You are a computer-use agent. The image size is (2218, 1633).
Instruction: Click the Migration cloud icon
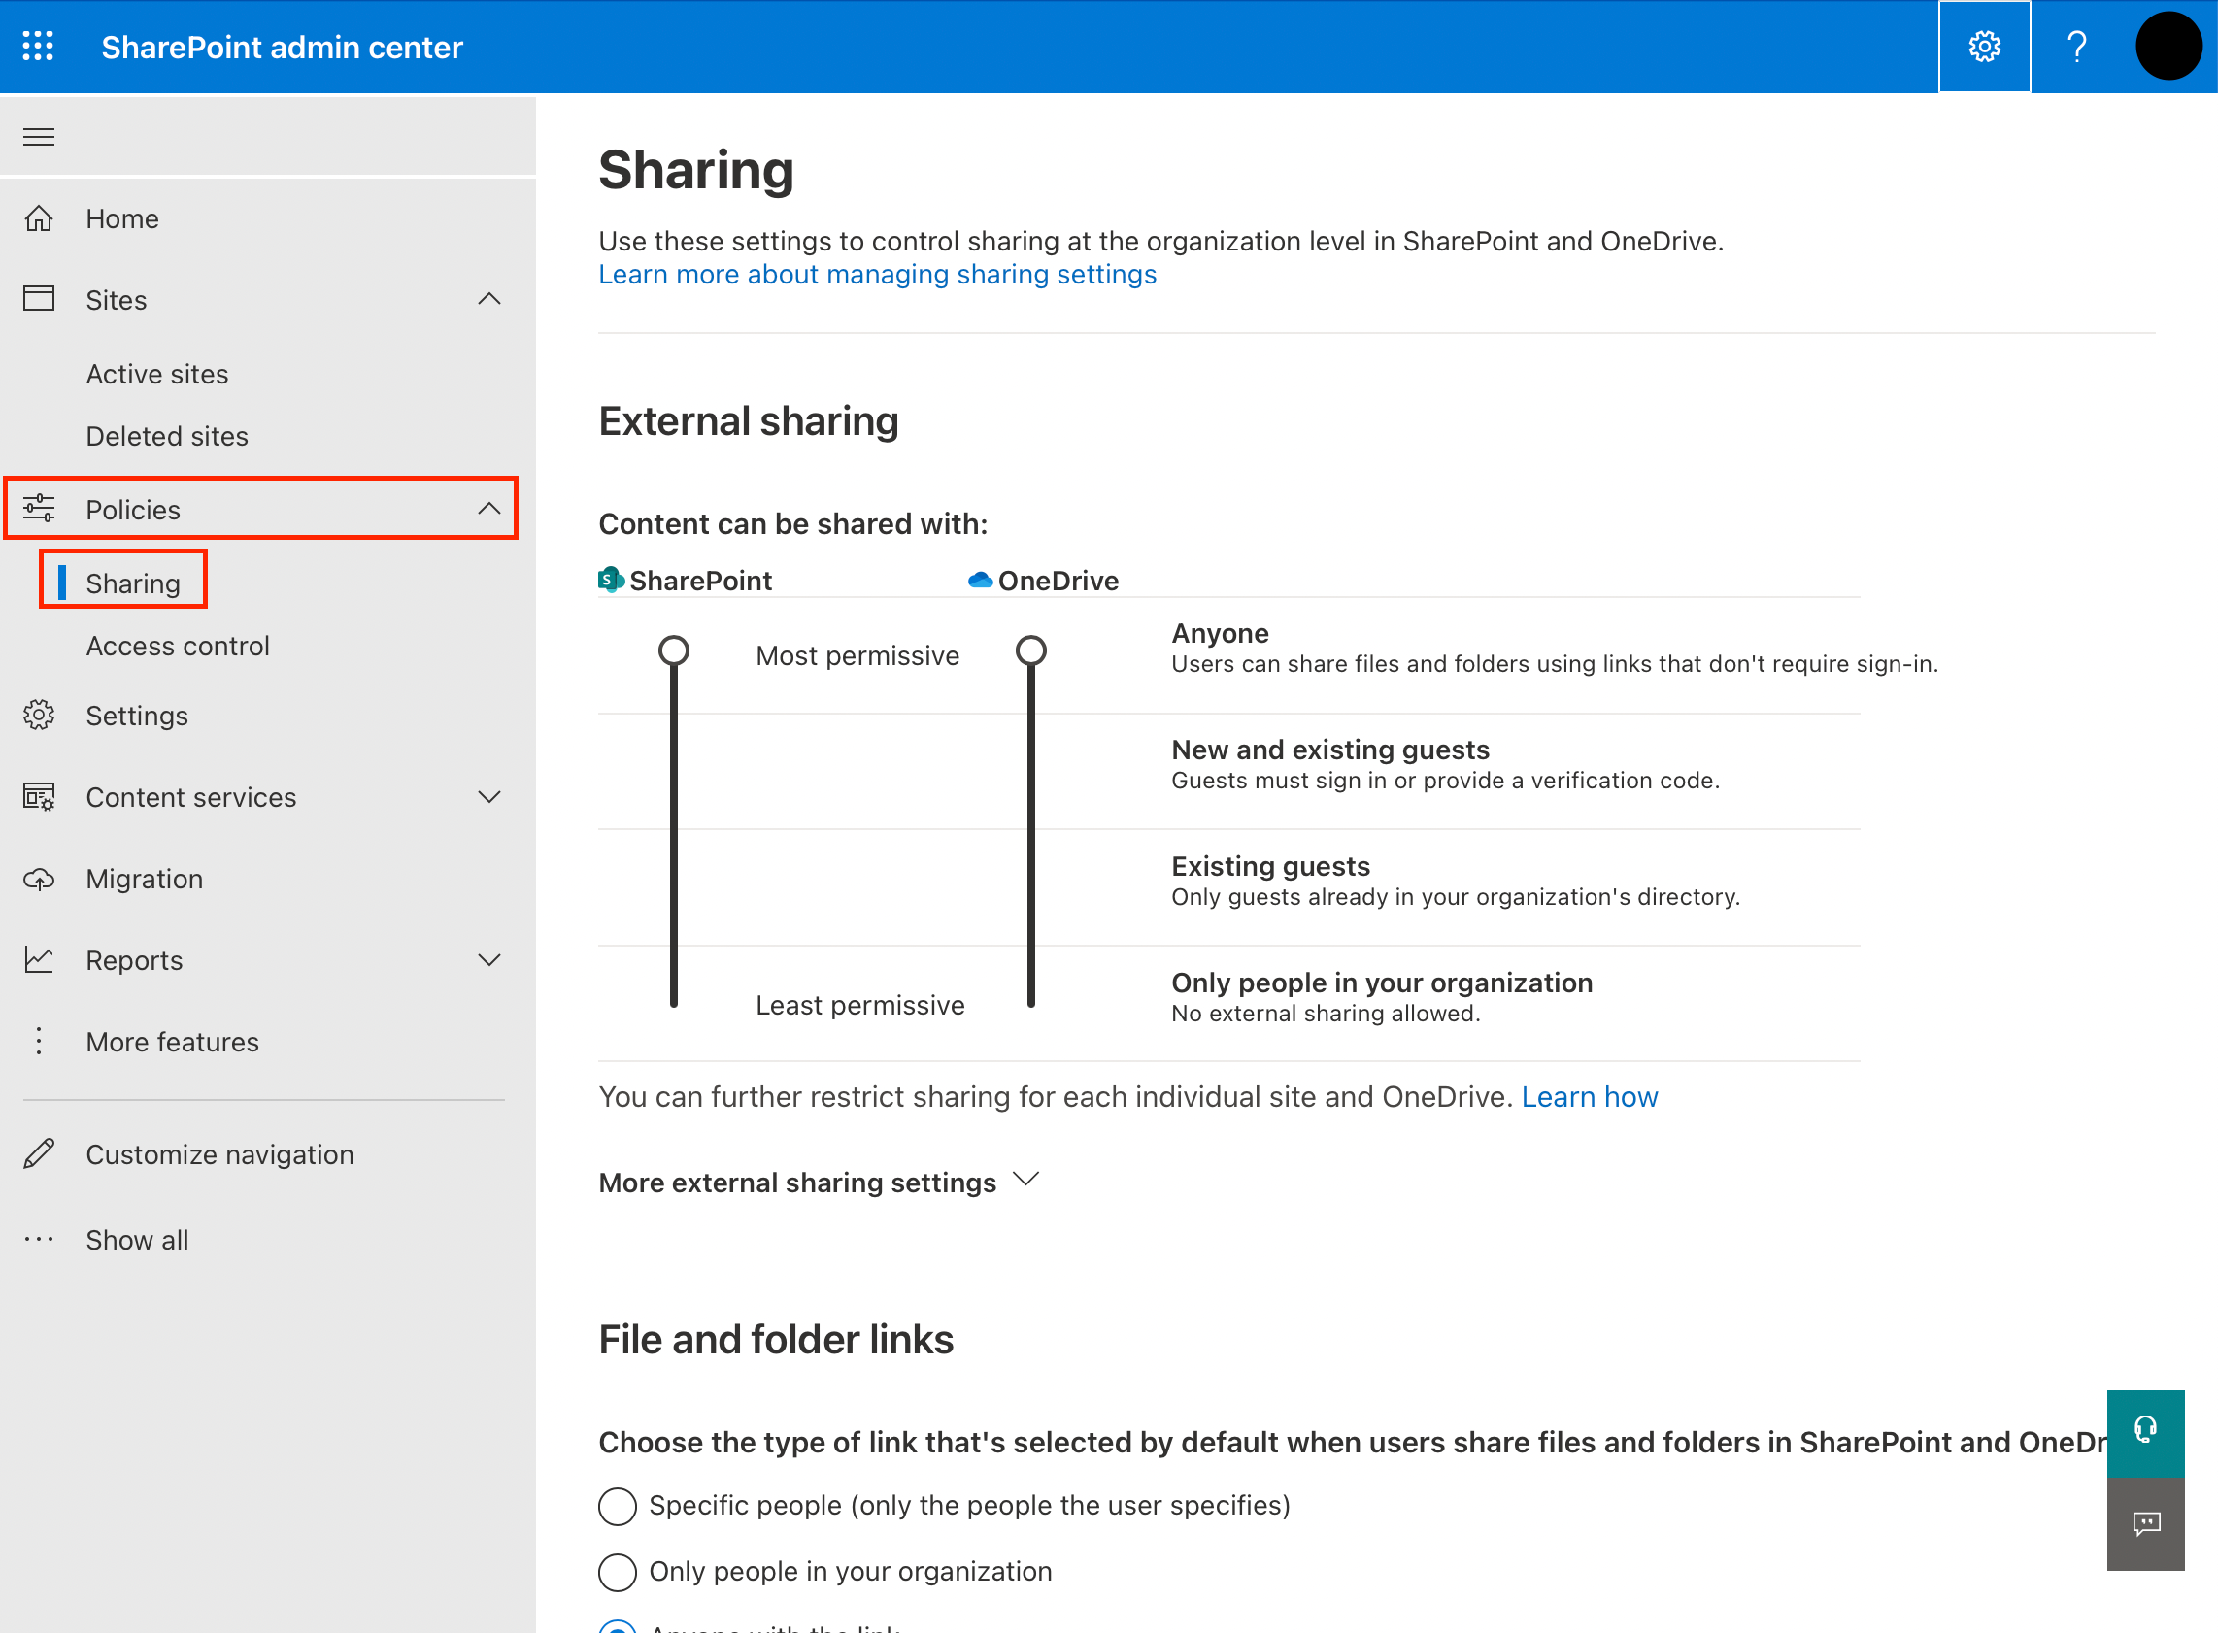[x=39, y=879]
